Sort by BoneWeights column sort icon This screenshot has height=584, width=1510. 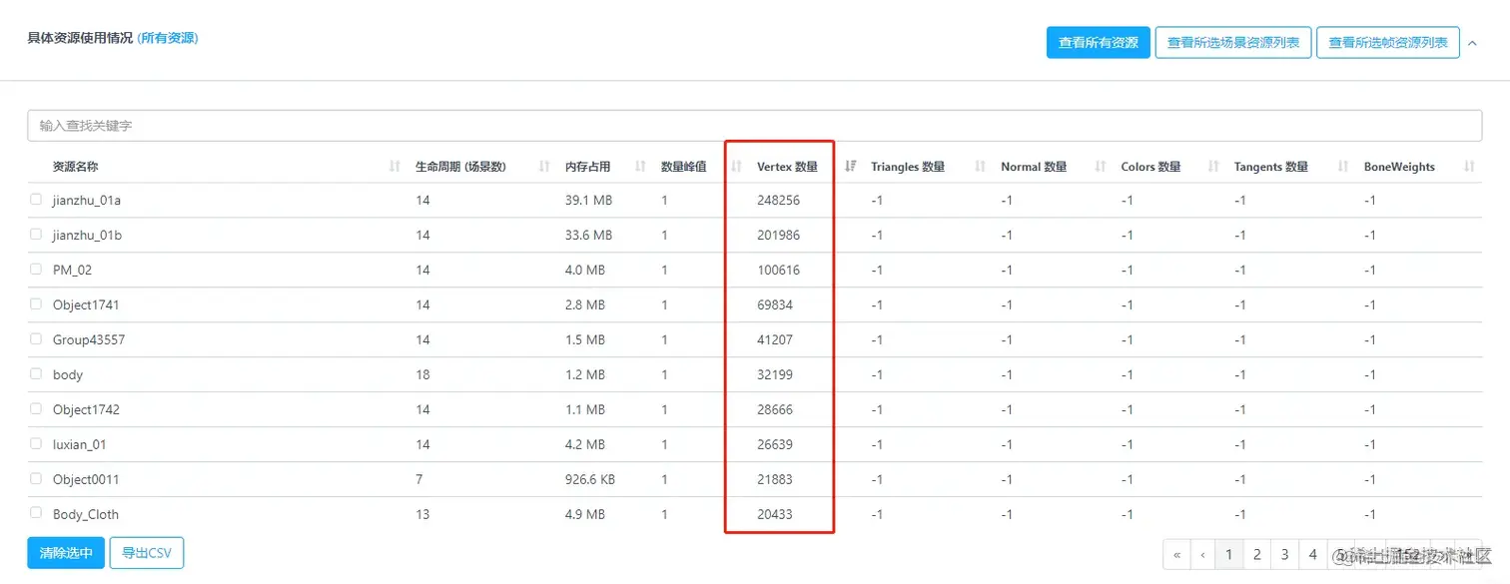pyautogui.click(x=1469, y=167)
